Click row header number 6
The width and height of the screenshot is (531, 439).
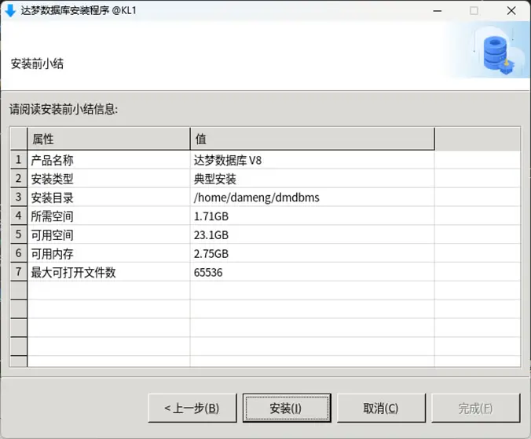click(19, 253)
